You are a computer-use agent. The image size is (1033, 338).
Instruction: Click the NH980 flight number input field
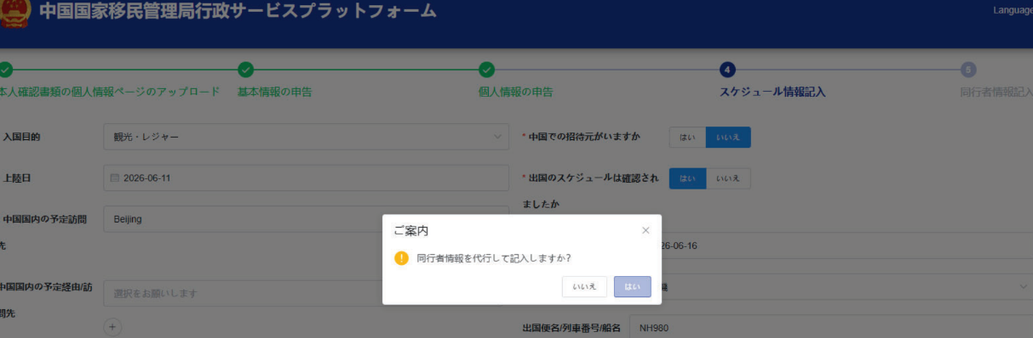831,328
